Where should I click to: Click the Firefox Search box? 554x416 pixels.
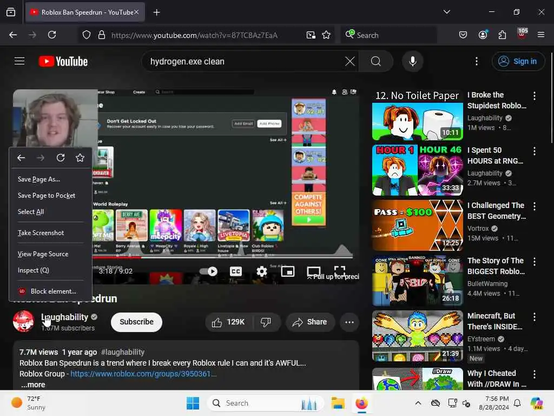coord(388,35)
